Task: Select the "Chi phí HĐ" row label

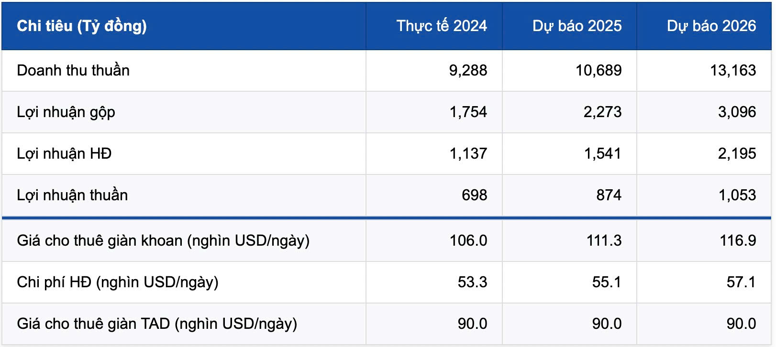Action: (x=118, y=282)
